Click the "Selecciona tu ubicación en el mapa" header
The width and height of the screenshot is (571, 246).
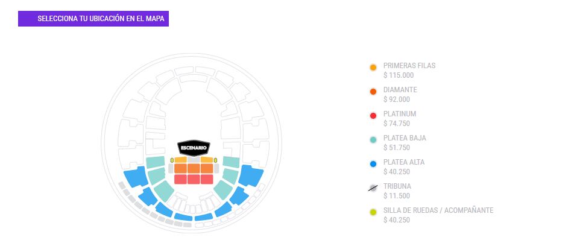click(x=93, y=19)
